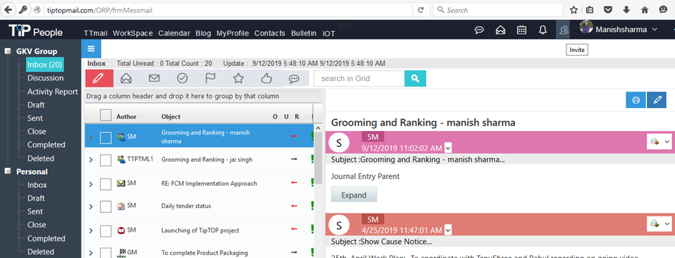Open TTmail menu
Screen dimensions: 675x258
pyautogui.click(x=96, y=33)
